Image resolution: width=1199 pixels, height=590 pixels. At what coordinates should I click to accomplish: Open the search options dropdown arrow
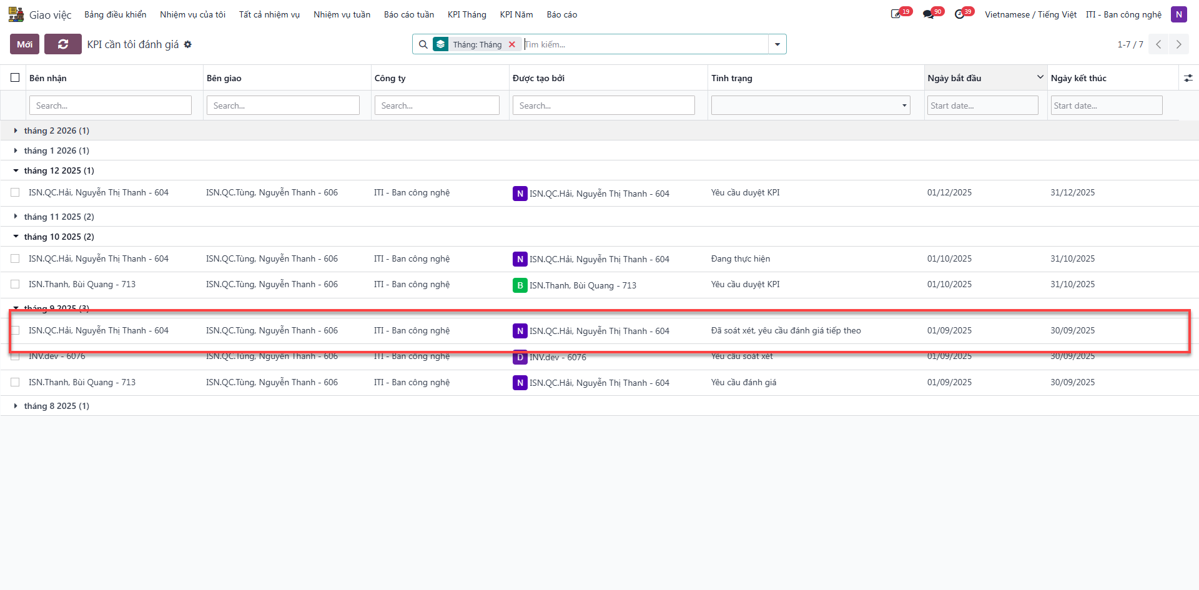coord(777,44)
